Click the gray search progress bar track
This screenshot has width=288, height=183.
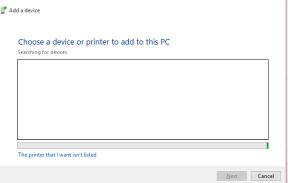[142, 145]
